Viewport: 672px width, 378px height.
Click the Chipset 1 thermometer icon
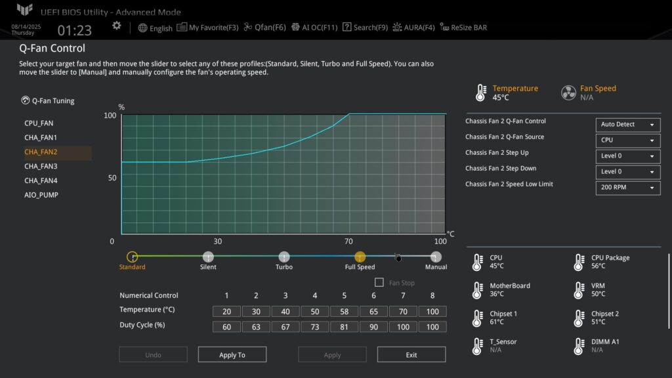(478, 318)
